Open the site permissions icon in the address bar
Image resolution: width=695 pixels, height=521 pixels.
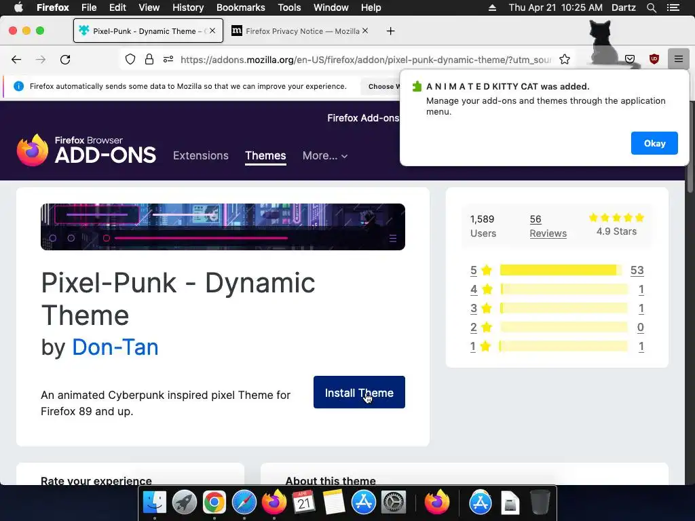pyautogui.click(x=168, y=60)
